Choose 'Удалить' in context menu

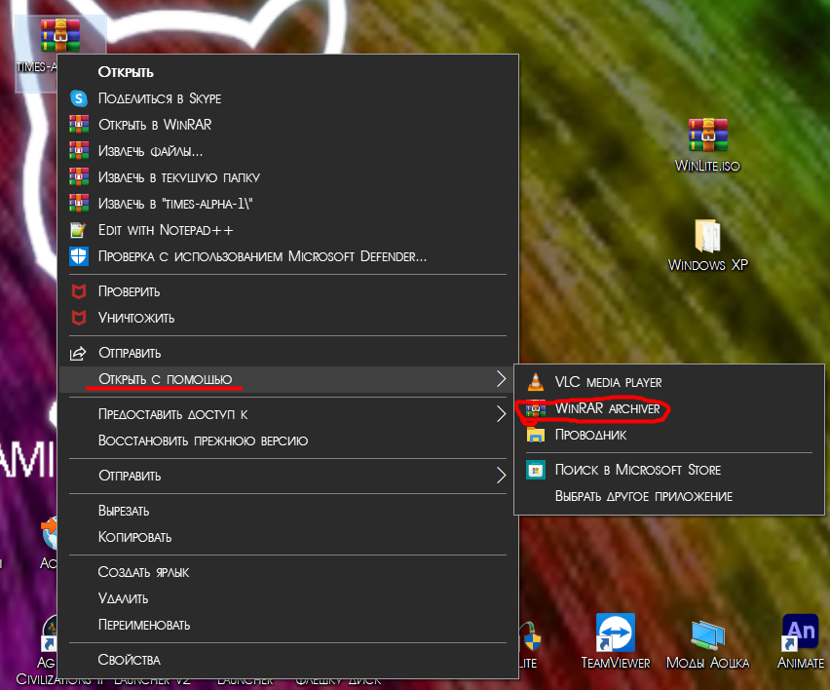[288, 598]
